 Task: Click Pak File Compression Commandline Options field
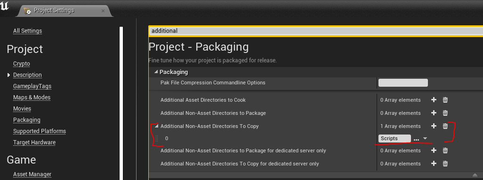(x=403, y=83)
